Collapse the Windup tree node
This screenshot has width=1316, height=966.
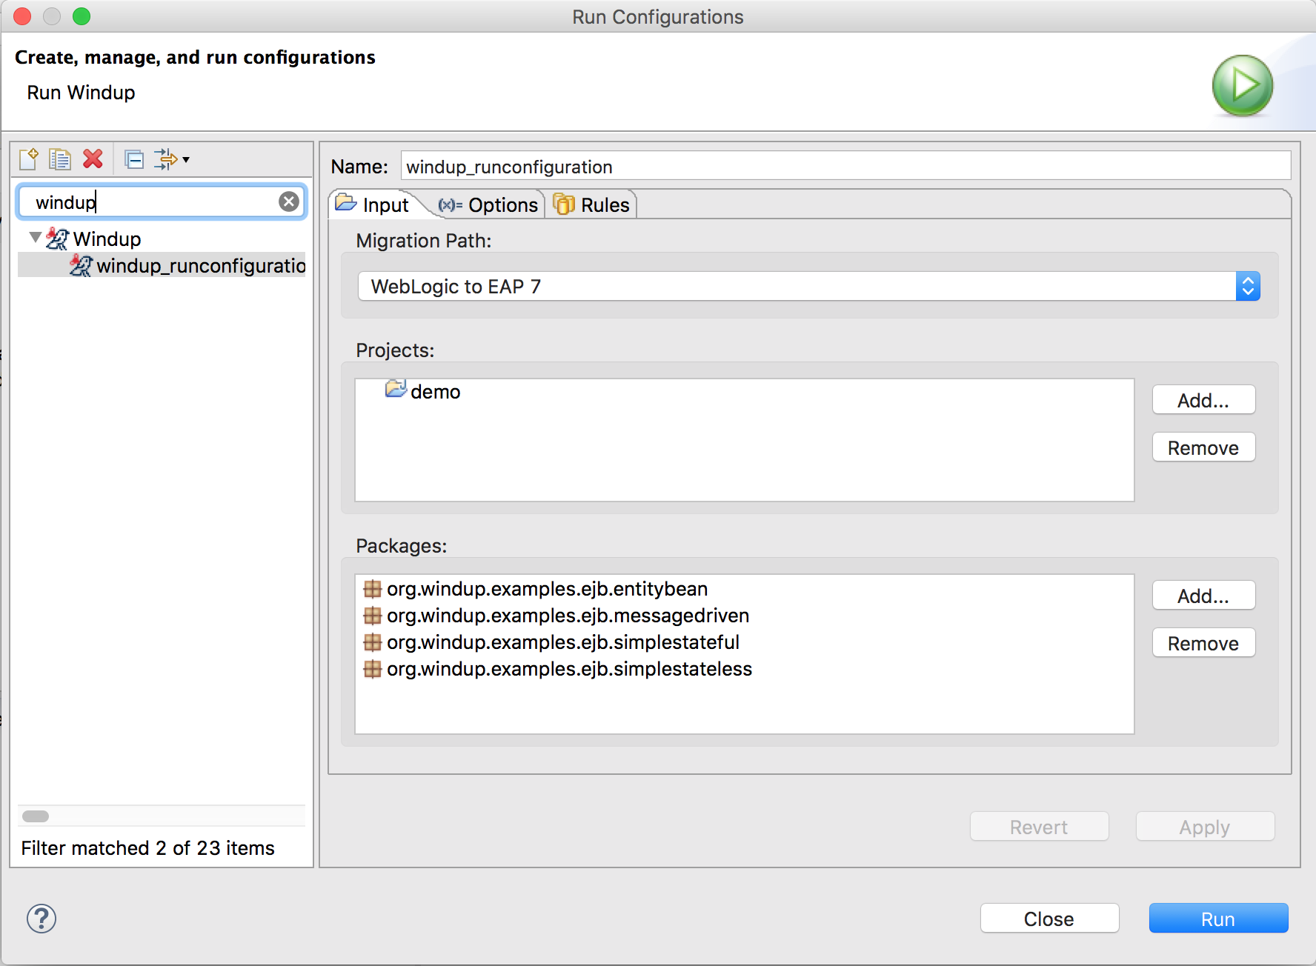tap(35, 238)
